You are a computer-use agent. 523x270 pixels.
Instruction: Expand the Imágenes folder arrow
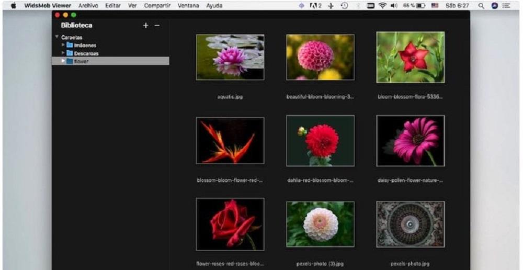(x=63, y=45)
